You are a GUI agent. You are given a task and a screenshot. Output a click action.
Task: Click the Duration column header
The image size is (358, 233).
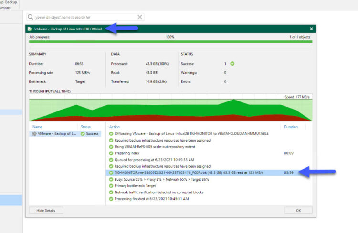click(291, 127)
